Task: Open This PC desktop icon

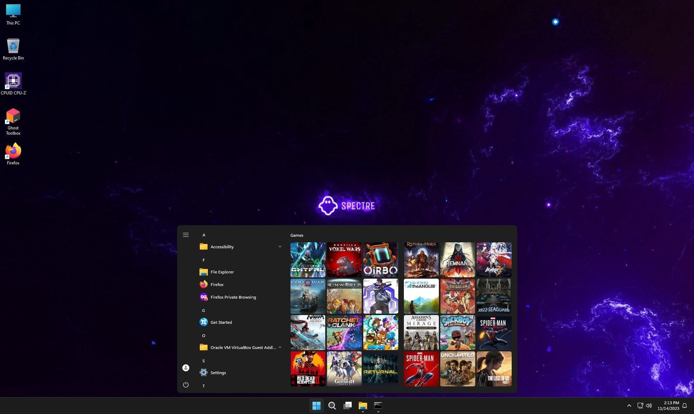Action: (x=13, y=14)
